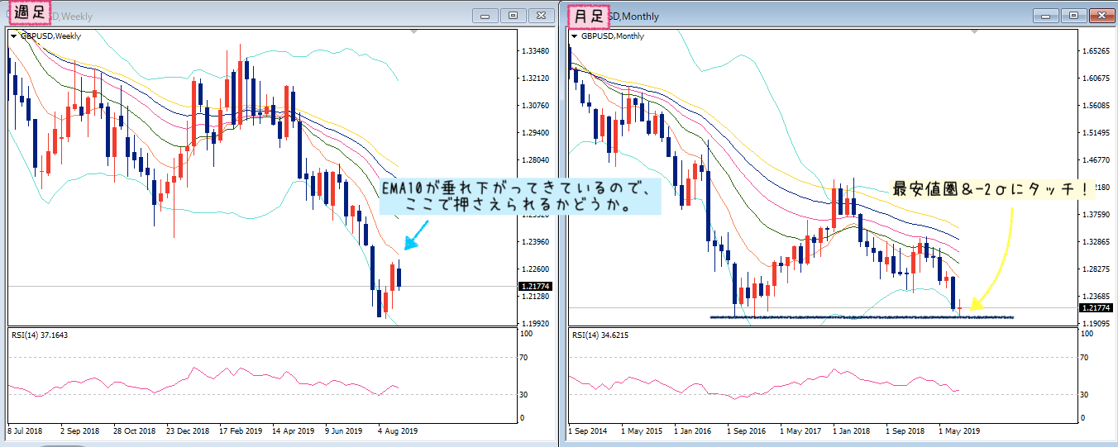Close the GBPUSD Weekly chart window

(x=542, y=15)
